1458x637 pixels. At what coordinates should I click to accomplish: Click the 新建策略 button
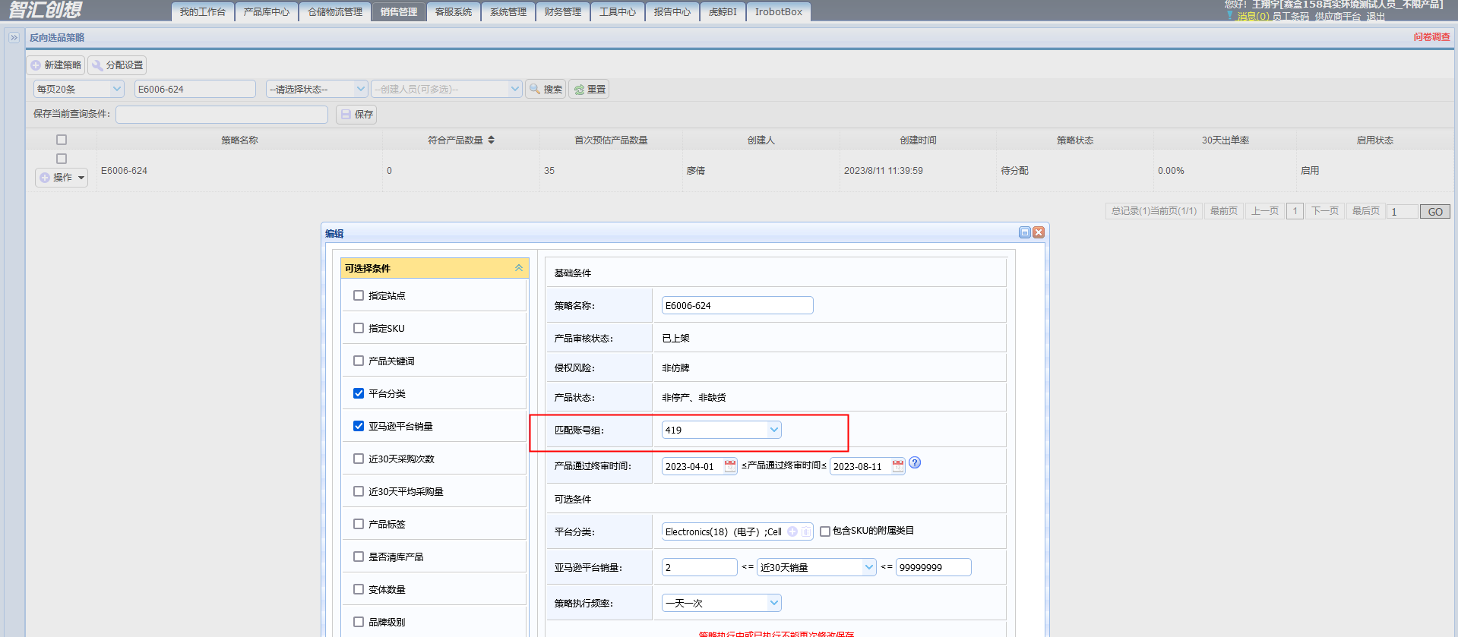click(55, 65)
